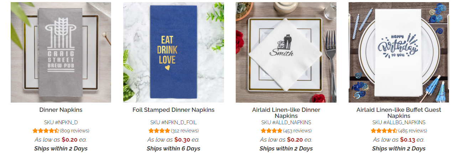The width and height of the screenshot is (454, 153).
Task: Open Airlaid Linen-like Dinner Napkins product link
Action: tap(286, 113)
